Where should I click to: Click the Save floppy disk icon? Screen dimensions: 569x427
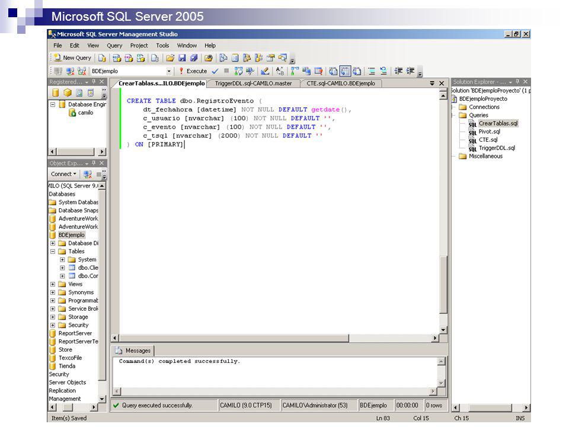click(182, 58)
